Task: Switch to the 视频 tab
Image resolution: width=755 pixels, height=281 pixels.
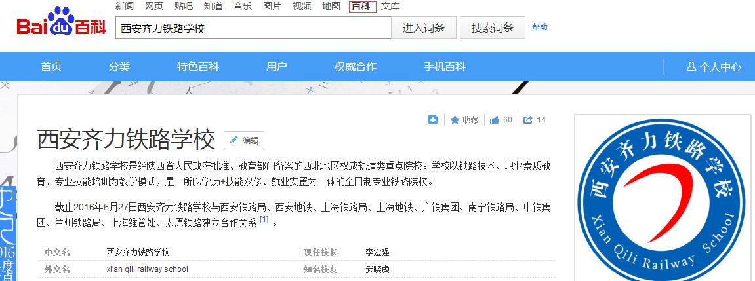Action: (302, 7)
